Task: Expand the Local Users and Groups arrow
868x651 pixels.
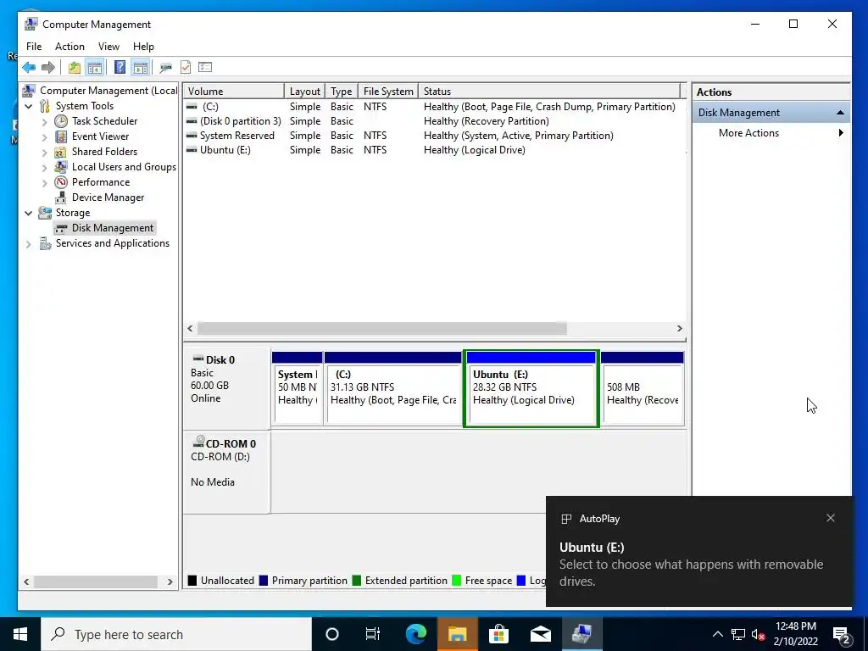Action: [x=45, y=167]
